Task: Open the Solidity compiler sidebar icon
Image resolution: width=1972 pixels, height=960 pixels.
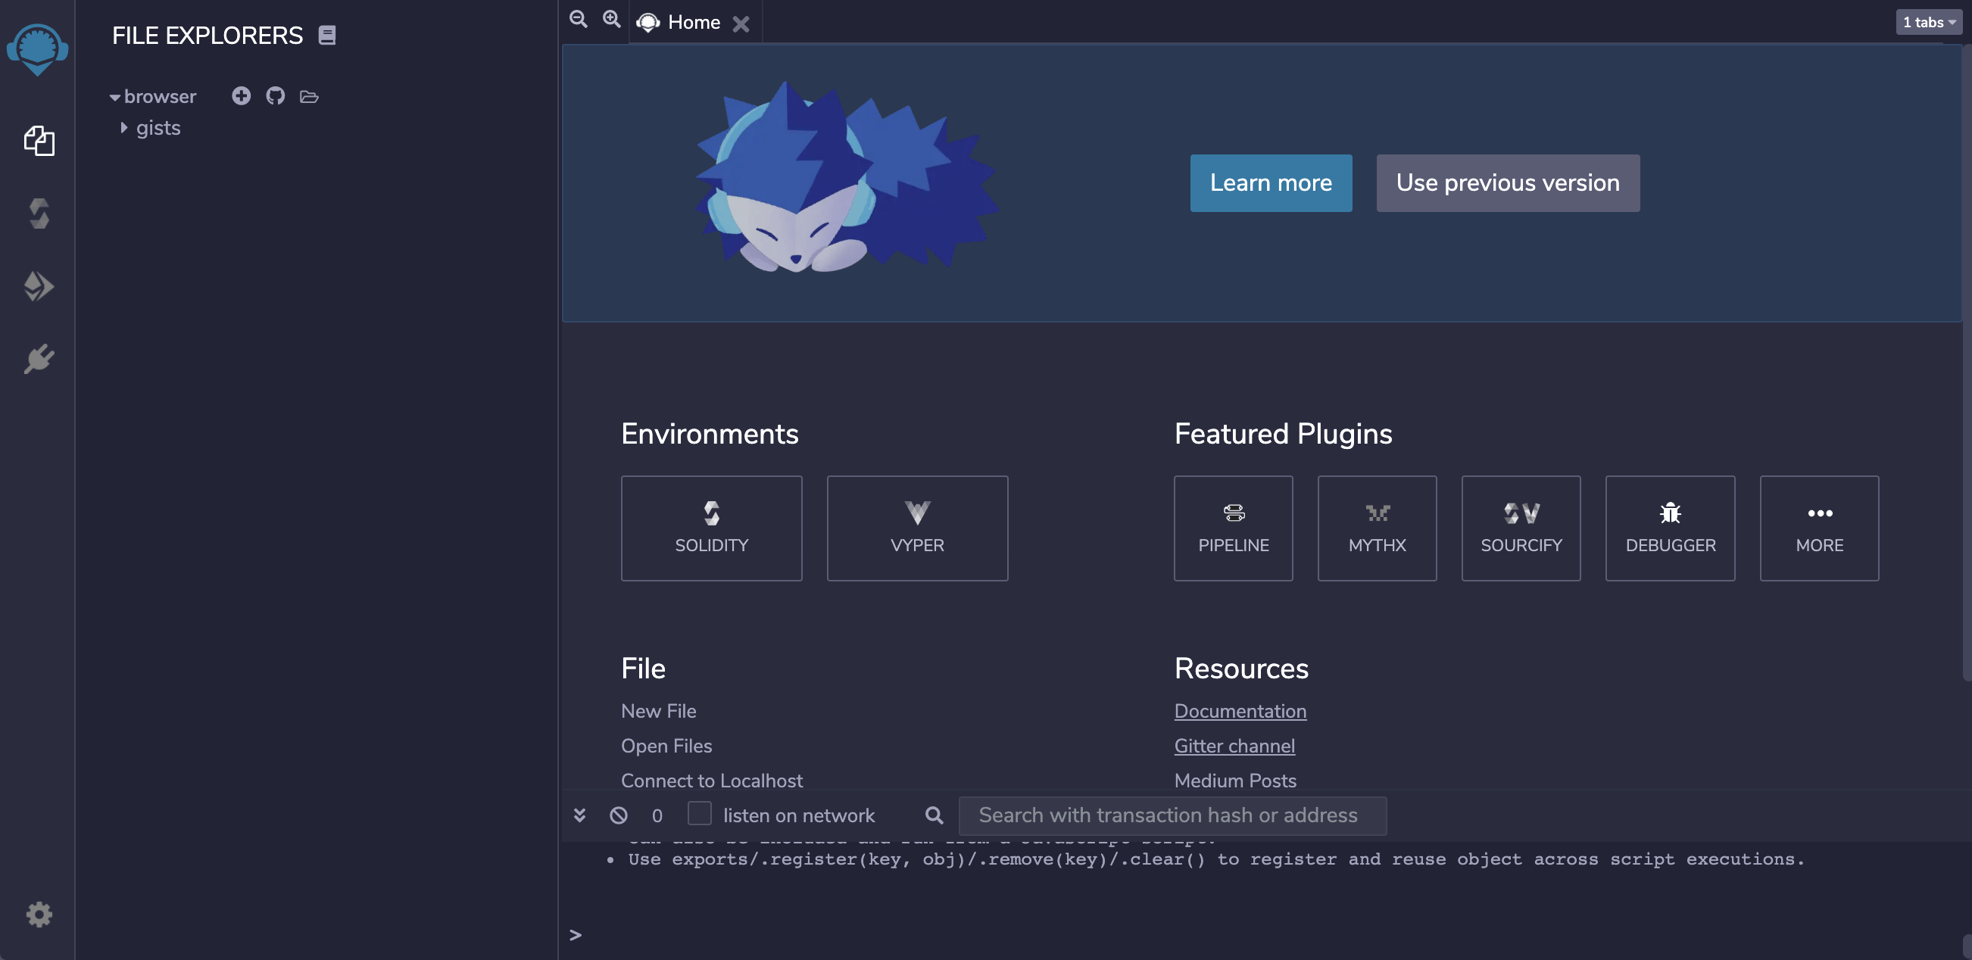Action: click(x=39, y=214)
